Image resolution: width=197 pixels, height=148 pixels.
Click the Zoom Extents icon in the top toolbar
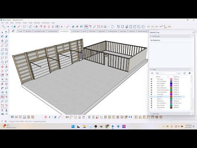click(98, 27)
